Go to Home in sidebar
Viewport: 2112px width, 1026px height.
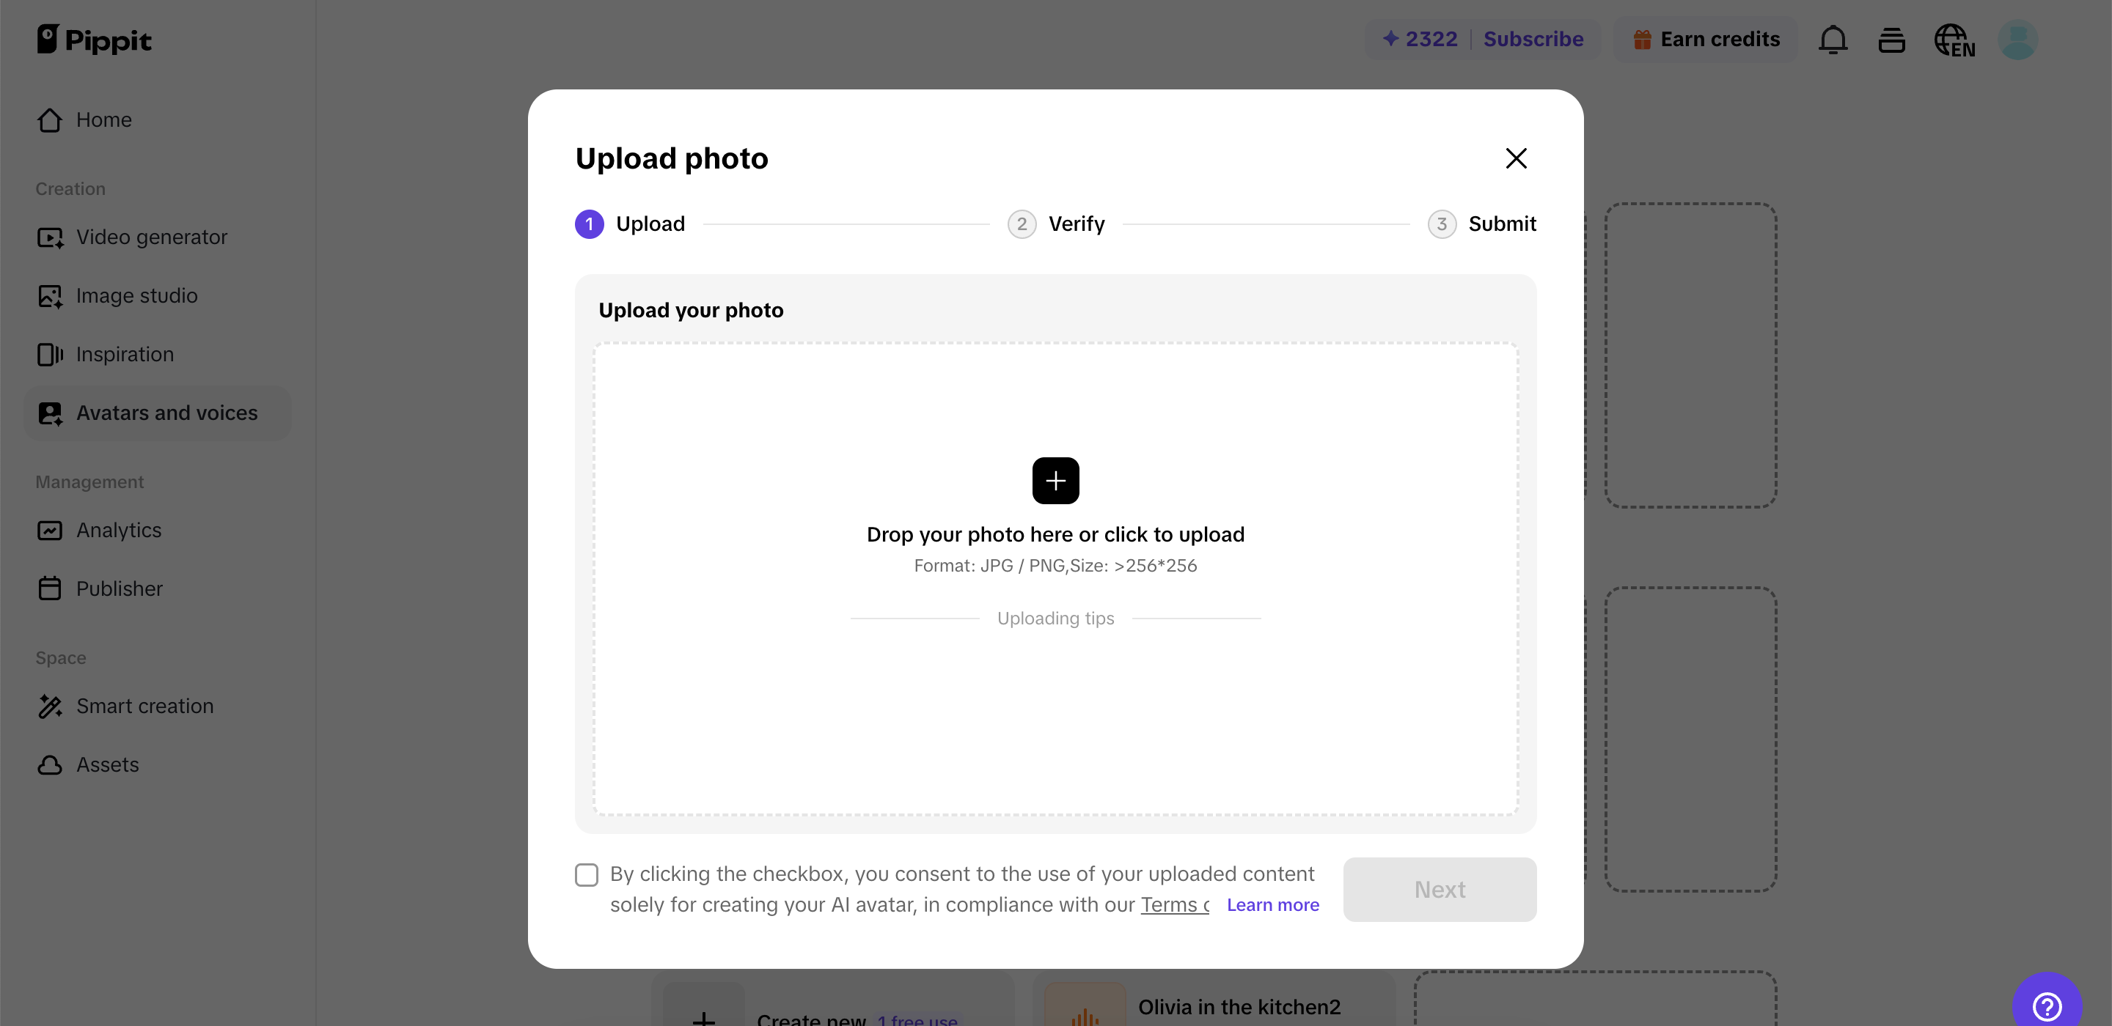click(103, 119)
